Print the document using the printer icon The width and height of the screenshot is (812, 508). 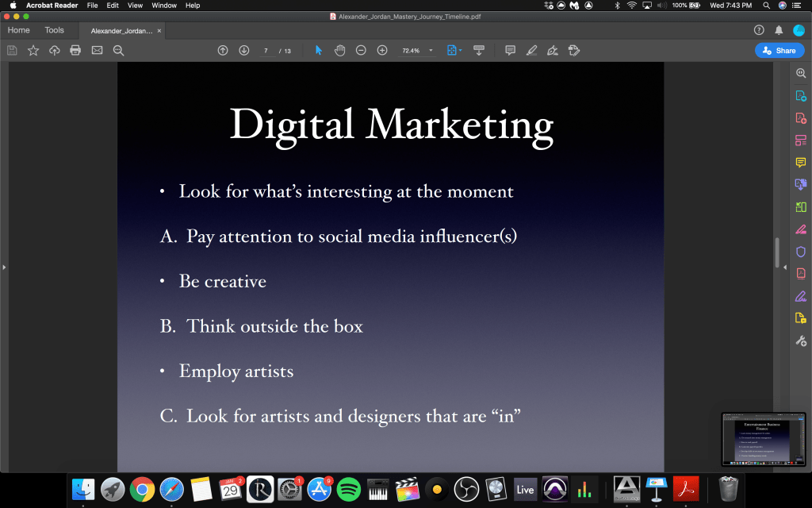pos(75,50)
